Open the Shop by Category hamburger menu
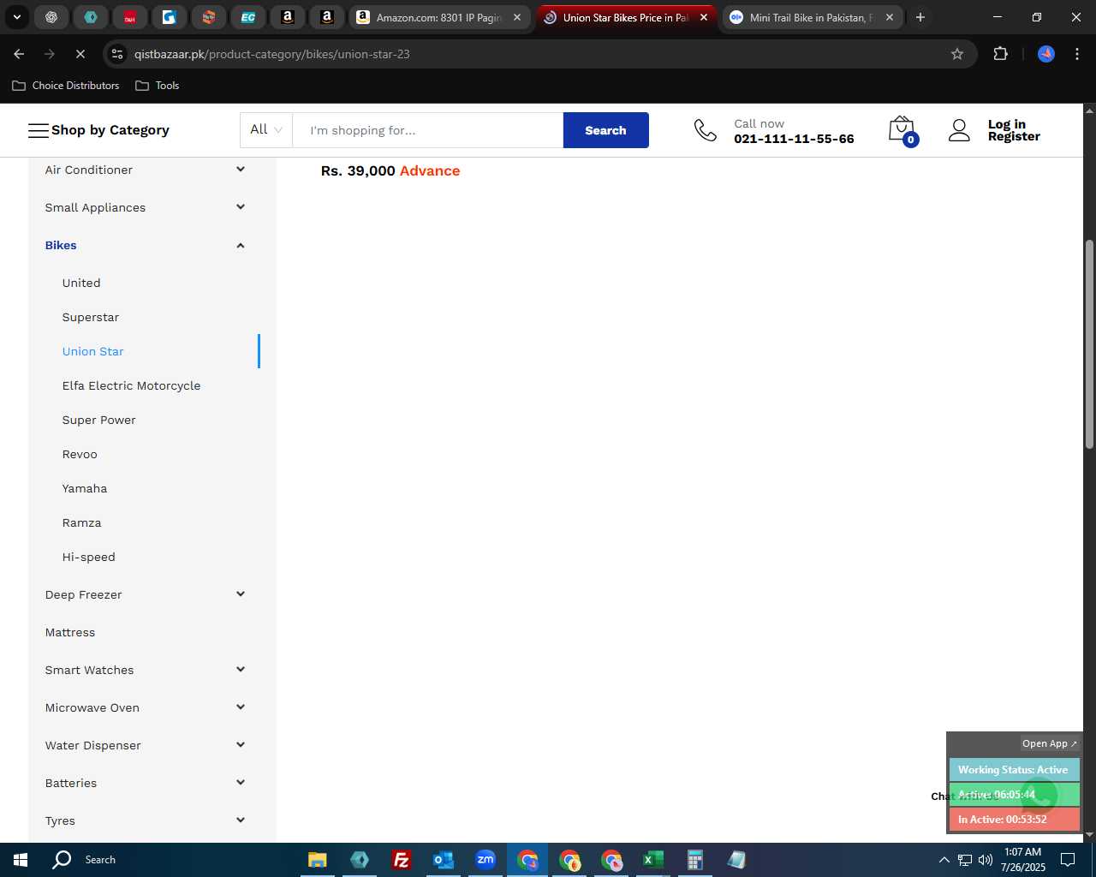The width and height of the screenshot is (1096, 877). tap(39, 130)
